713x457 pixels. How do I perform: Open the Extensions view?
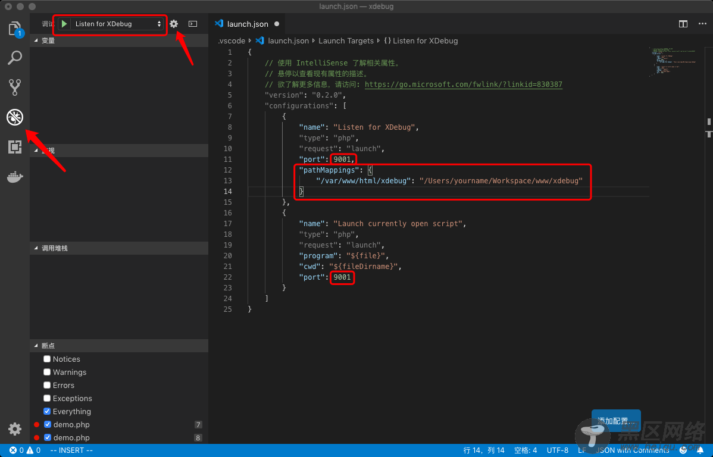(x=15, y=147)
